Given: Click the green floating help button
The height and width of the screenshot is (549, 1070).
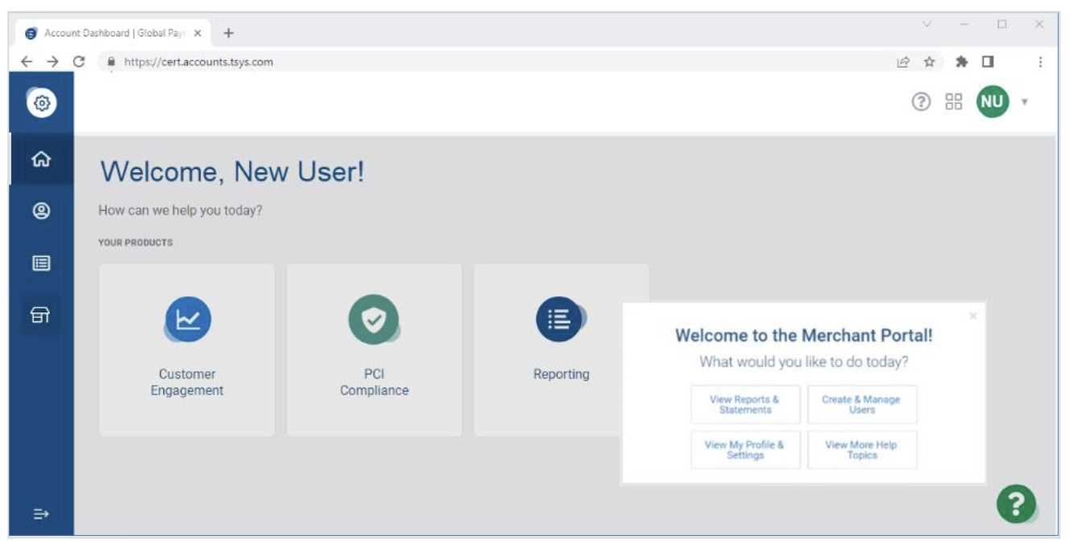Looking at the screenshot, I should tap(1016, 504).
